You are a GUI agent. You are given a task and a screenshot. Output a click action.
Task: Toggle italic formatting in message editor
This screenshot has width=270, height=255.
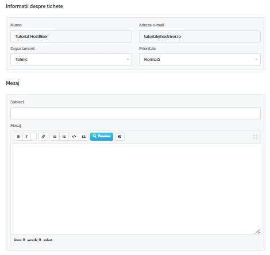click(26, 137)
